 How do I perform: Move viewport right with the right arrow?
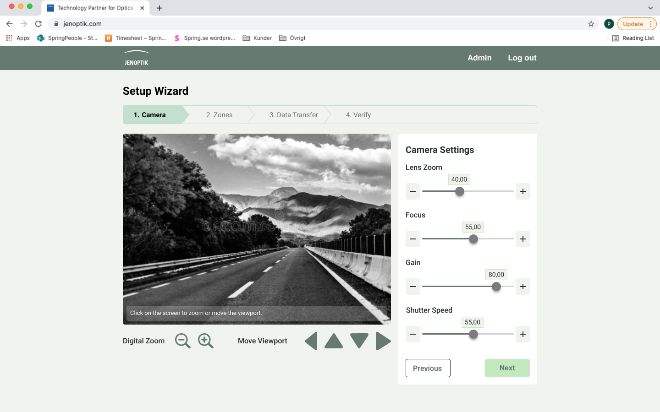[383, 341]
